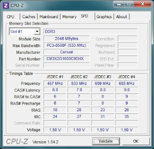This screenshot has height=149, width=154.
Task: Click the DDR3 memory type field
Action: pyautogui.click(x=90, y=32)
